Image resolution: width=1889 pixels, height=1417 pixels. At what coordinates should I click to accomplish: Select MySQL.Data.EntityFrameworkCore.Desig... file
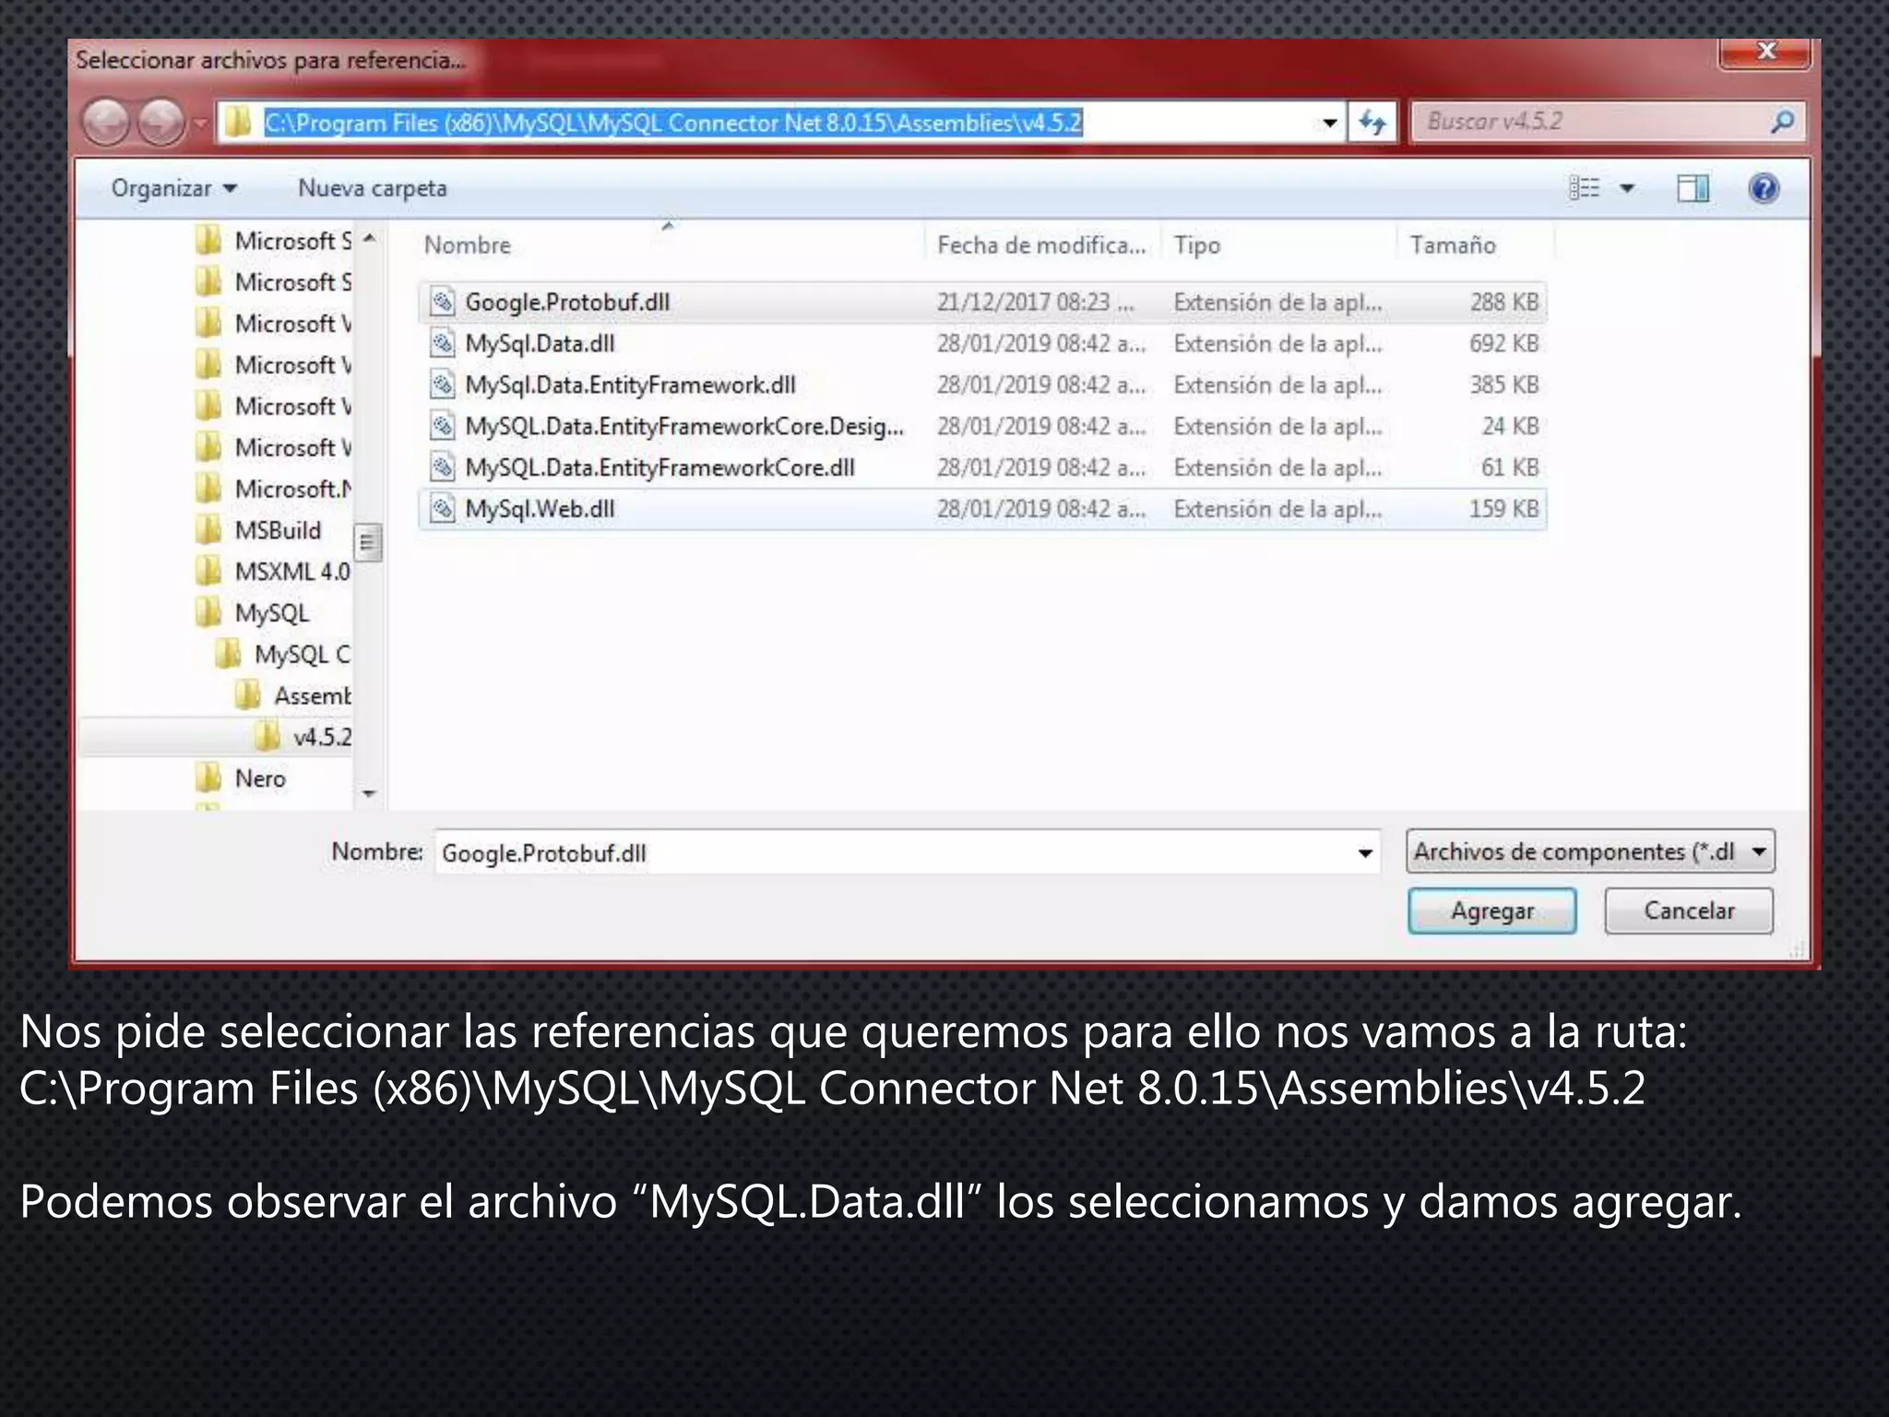[x=982, y=426]
